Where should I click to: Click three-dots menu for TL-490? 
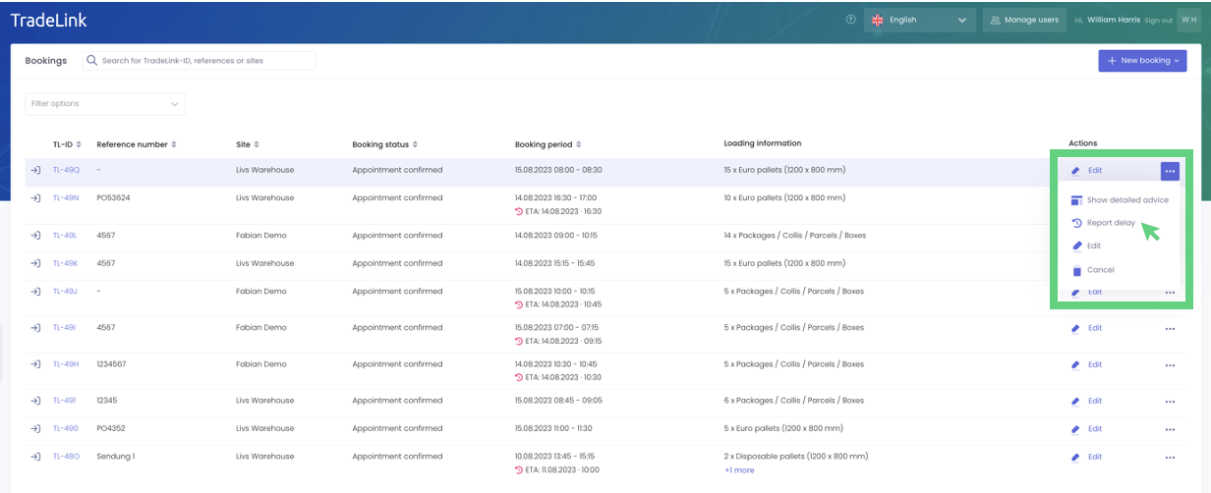coord(1170,429)
